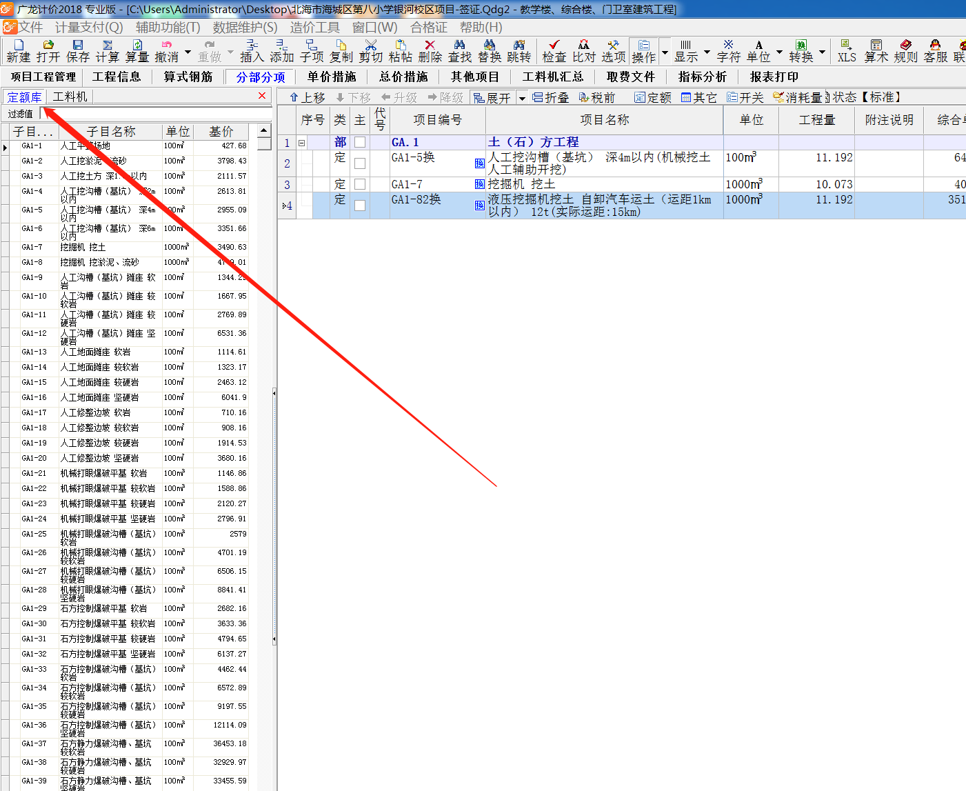Open the 撤消 dropdown arrow
Screen dimensions: 966x791
click(x=188, y=52)
